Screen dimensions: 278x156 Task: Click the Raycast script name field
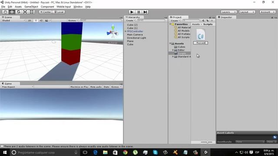[x=201, y=43]
